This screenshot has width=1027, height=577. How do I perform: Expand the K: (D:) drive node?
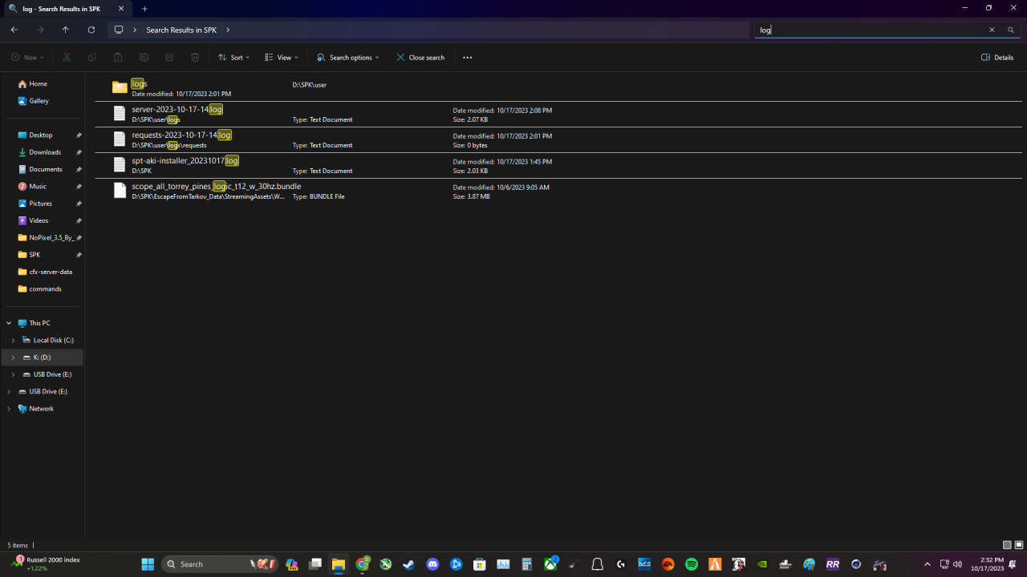pos(13,357)
